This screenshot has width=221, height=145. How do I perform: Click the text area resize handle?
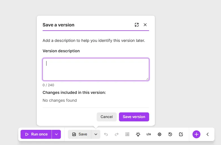(147, 79)
